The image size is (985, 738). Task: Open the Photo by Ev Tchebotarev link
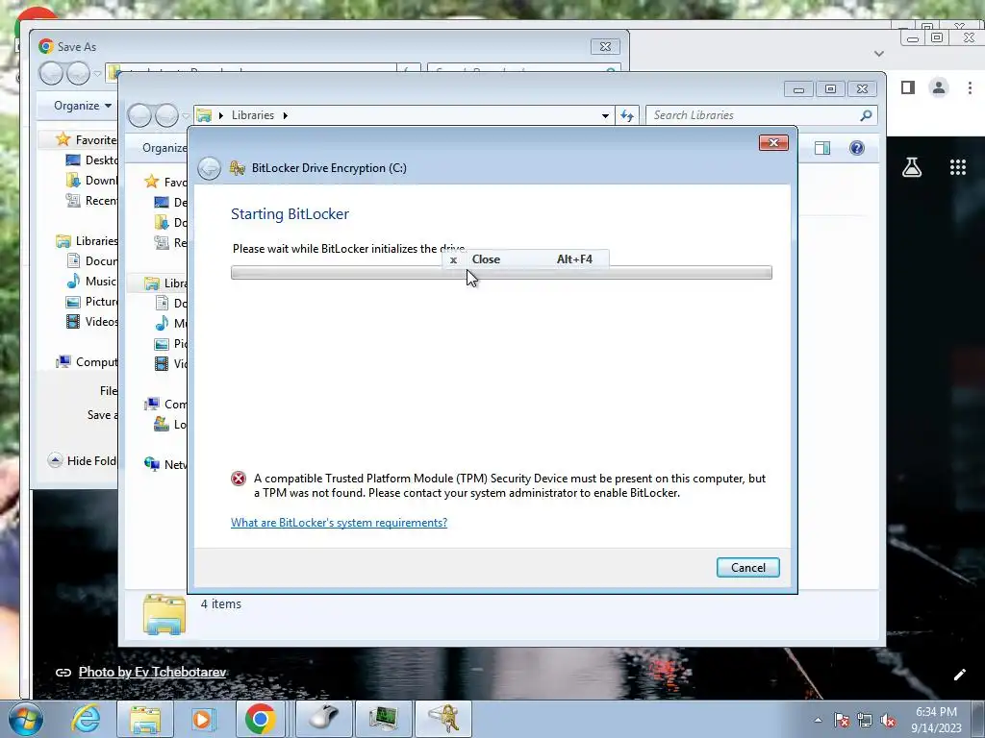coord(152,672)
